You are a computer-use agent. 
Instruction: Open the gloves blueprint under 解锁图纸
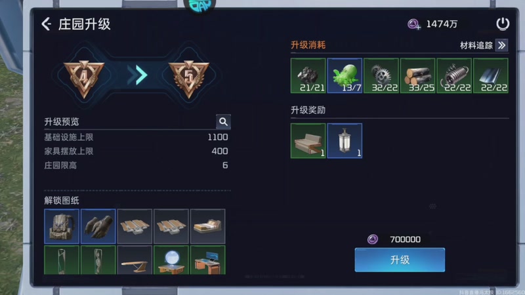click(x=98, y=226)
